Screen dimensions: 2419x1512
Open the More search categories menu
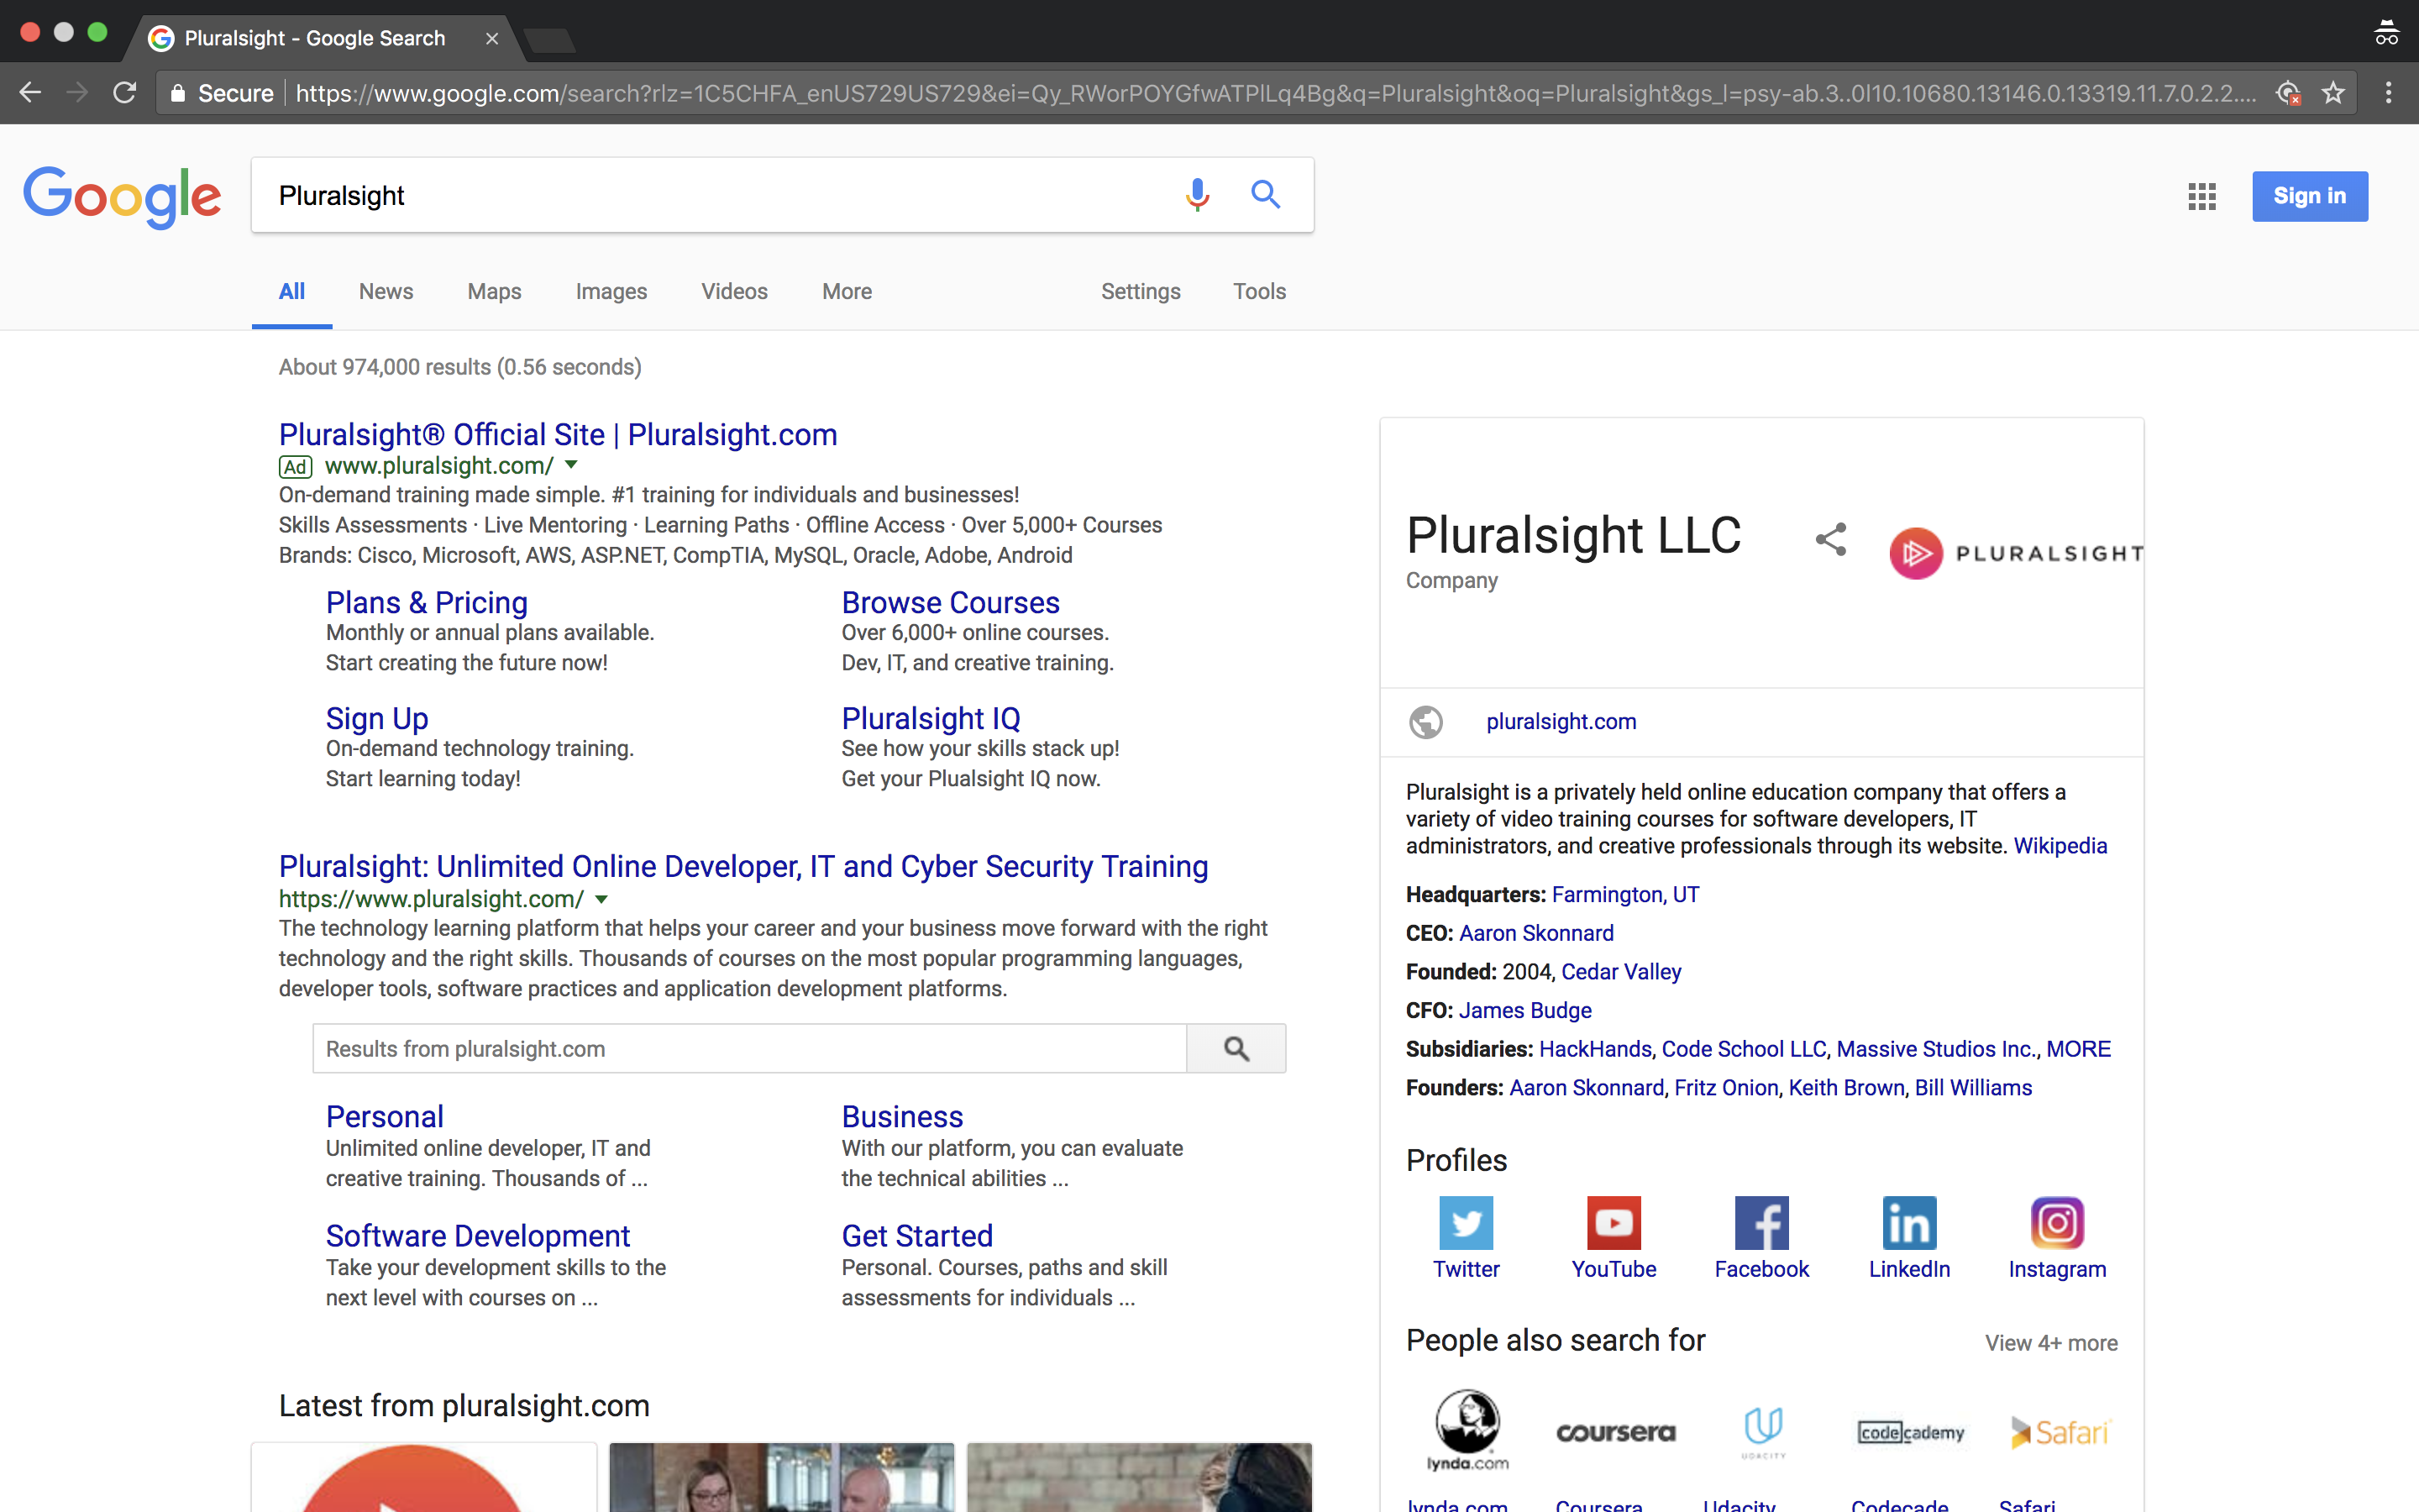pos(847,291)
